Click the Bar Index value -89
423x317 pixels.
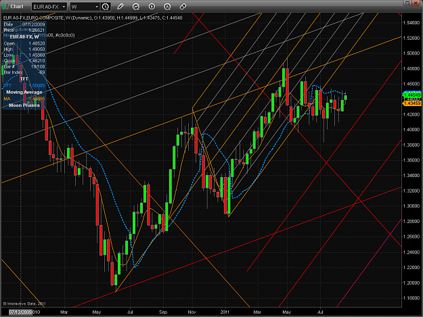pyautogui.click(x=41, y=72)
